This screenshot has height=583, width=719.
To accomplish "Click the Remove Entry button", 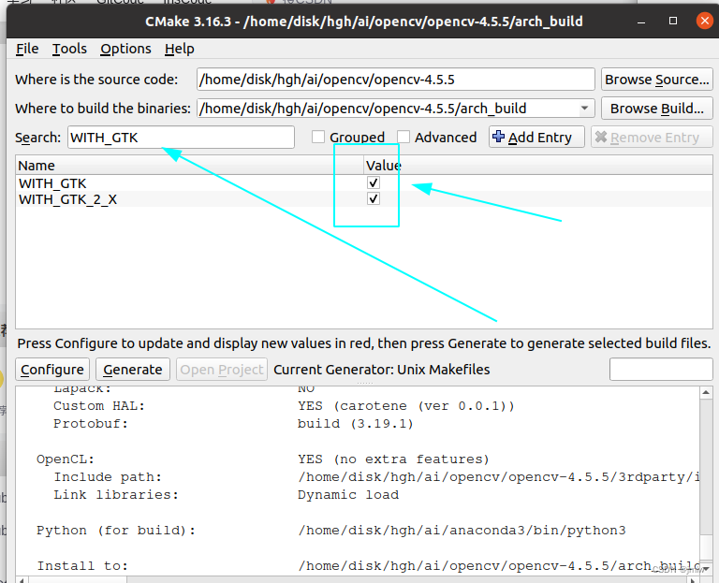I will (x=652, y=137).
